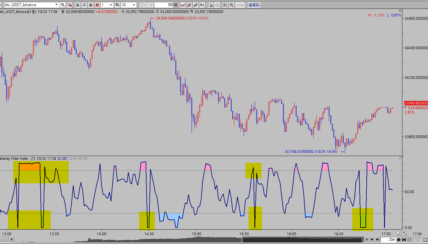
Task: Select the 분 (minute) period toggle
Action: click(x=97, y=5)
